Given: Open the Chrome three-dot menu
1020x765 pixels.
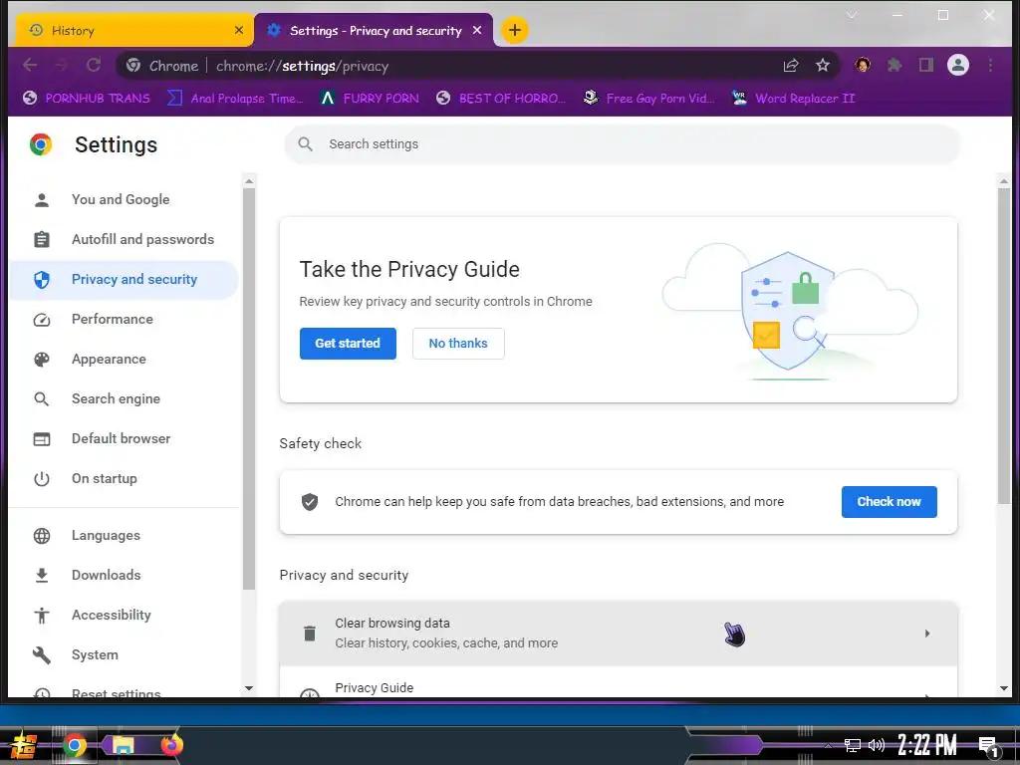Looking at the screenshot, I should click(x=990, y=65).
